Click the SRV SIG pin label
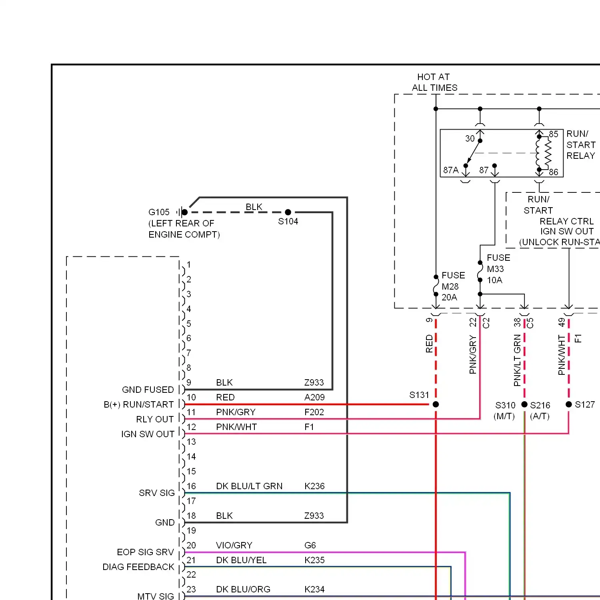 [x=157, y=493]
